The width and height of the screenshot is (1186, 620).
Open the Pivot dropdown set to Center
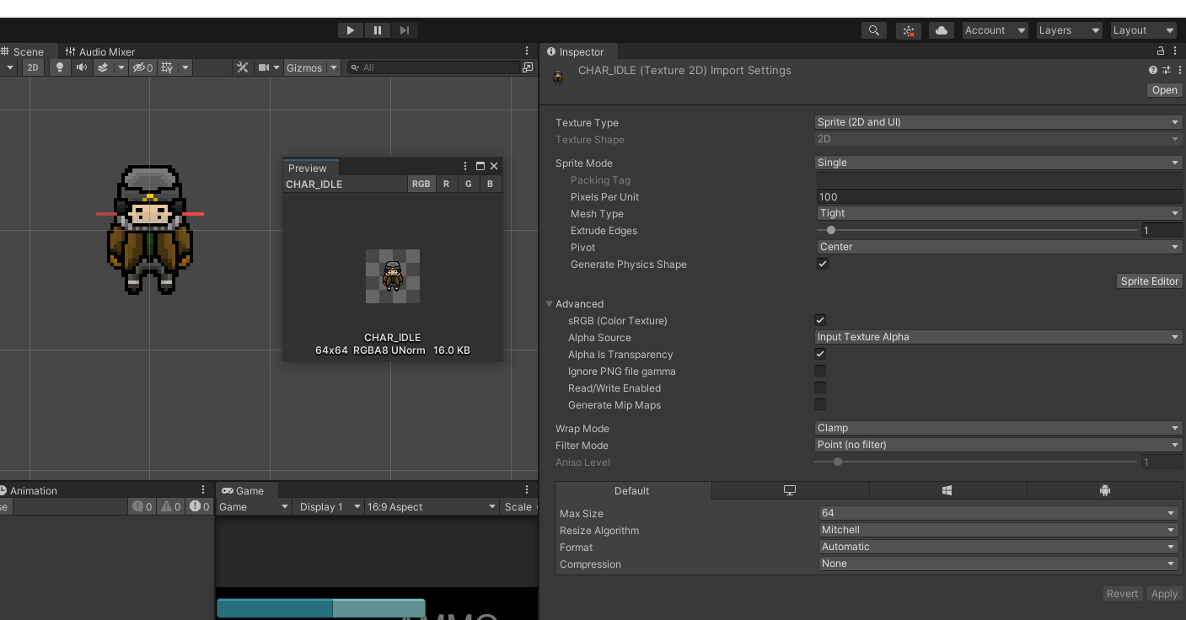point(1000,247)
